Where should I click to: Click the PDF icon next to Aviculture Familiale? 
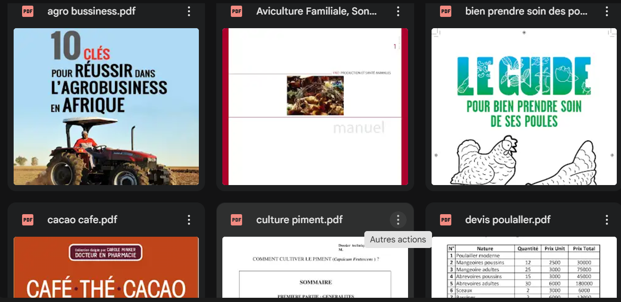[236, 11]
